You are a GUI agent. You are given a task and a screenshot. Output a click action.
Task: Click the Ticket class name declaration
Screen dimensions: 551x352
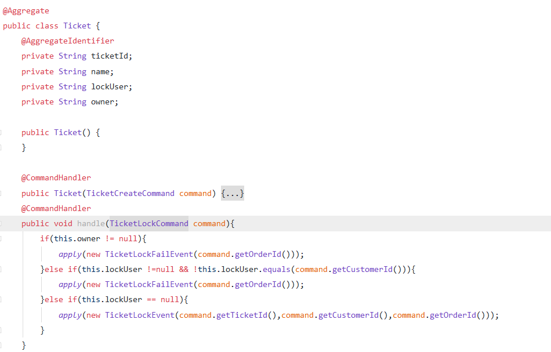pos(77,25)
